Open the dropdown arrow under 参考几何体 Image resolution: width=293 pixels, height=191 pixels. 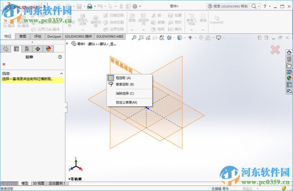tap(191, 30)
